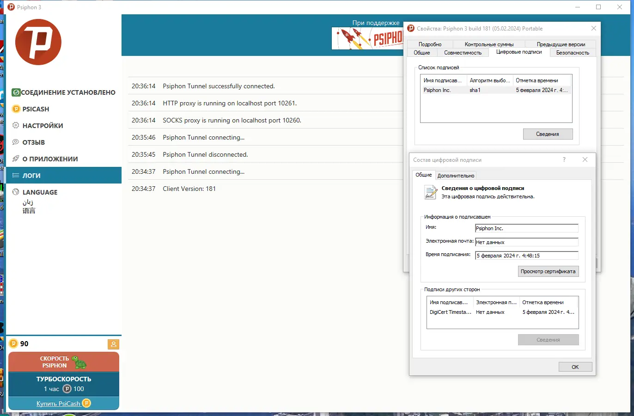634x416 pixels.
Task: Close the Состав цифровой подписи dialog
Action: coord(585,159)
